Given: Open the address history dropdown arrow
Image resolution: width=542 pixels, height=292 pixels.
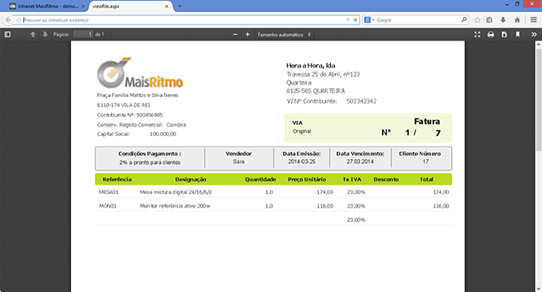Looking at the screenshot, I should (x=348, y=20).
